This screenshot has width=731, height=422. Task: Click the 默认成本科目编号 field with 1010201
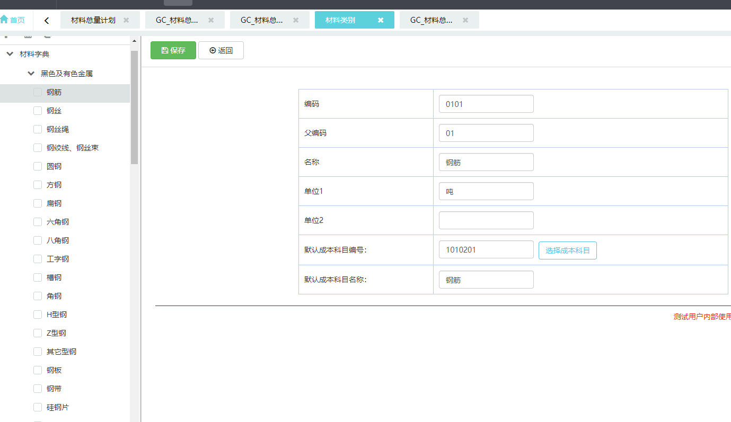pyautogui.click(x=486, y=249)
